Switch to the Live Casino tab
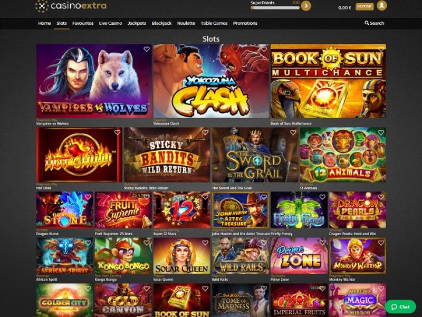Image resolution: width=422 pixels, height=317 pixels. click(110, 23)
